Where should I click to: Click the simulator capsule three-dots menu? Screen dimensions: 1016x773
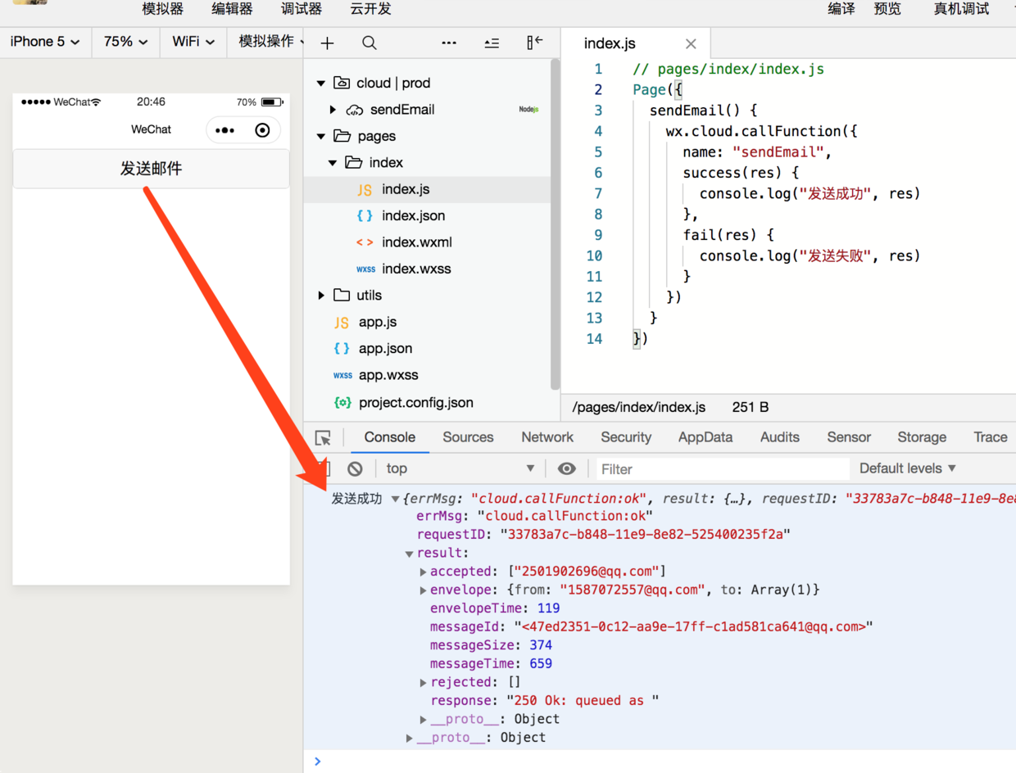click(x=225, y=130)
